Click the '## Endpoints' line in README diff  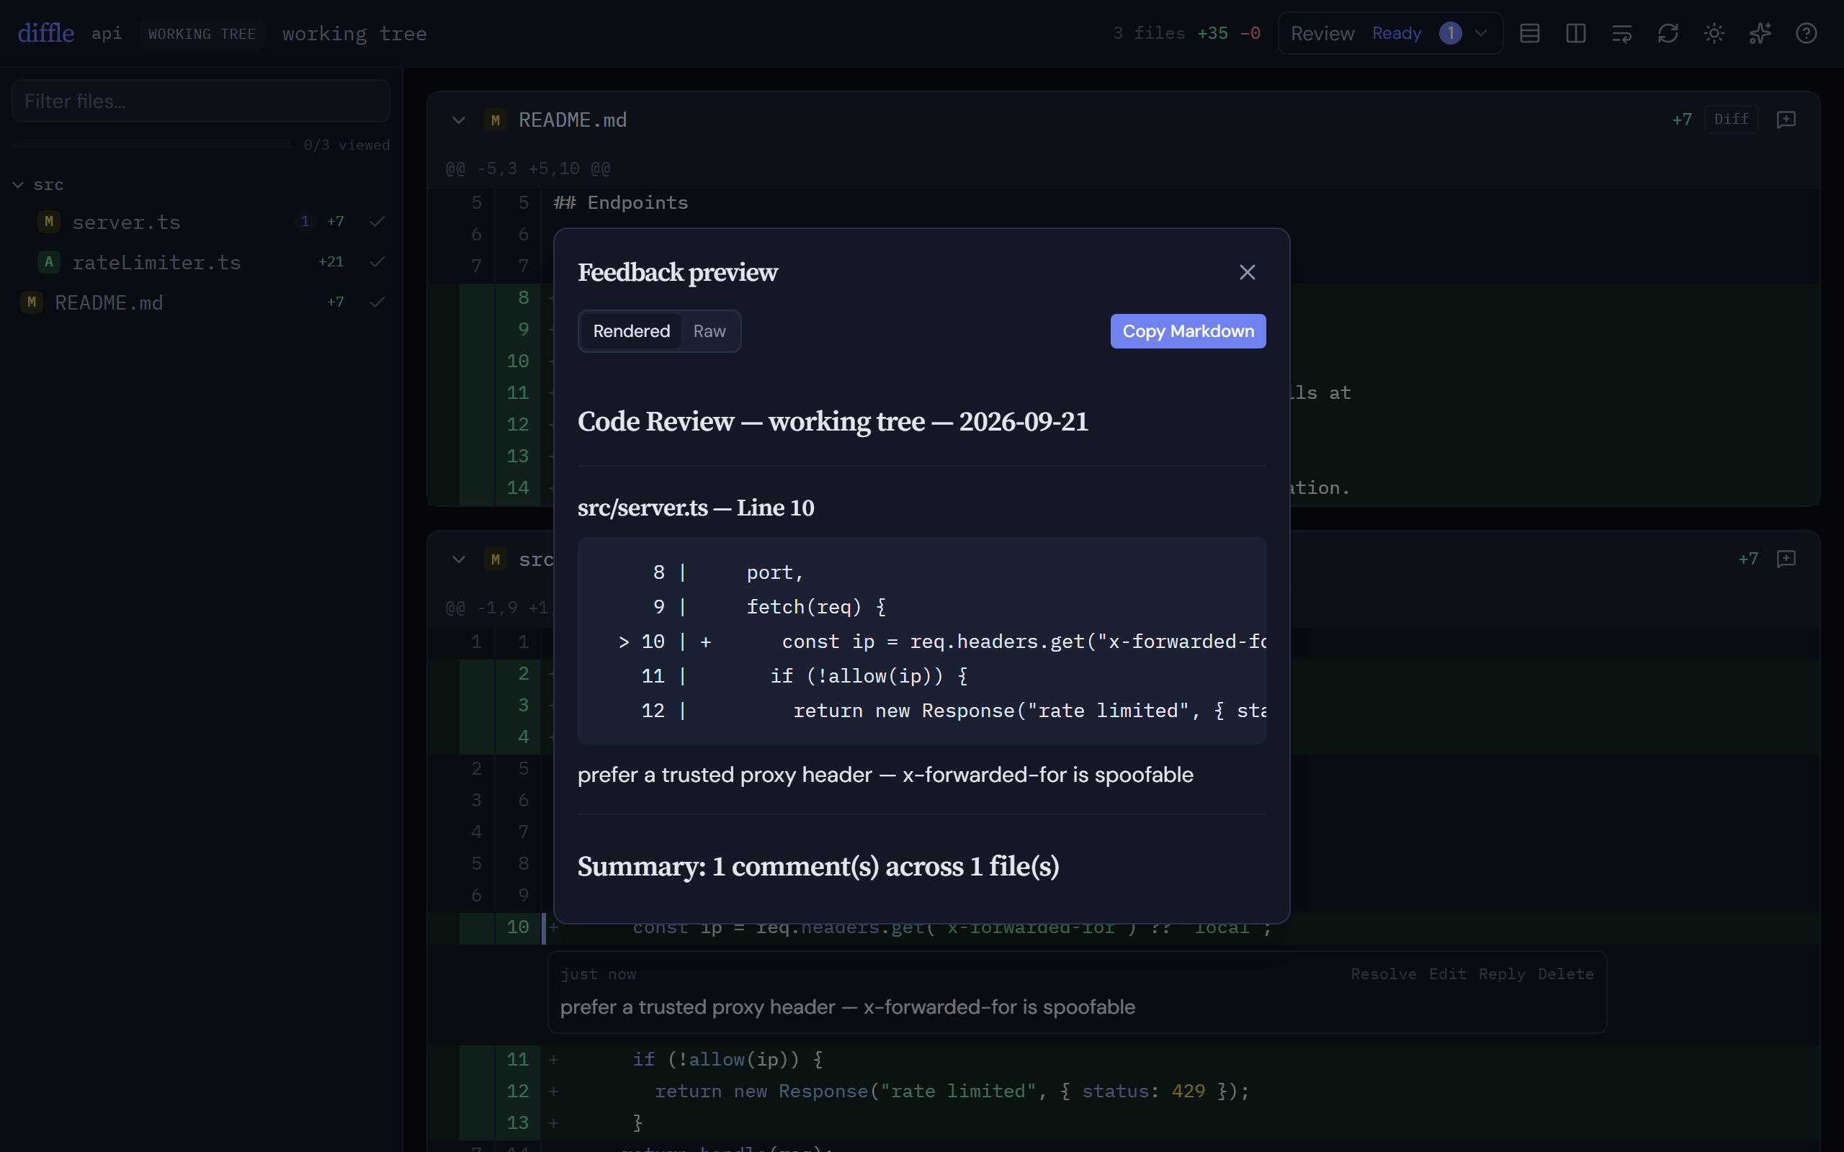[620, 202]
